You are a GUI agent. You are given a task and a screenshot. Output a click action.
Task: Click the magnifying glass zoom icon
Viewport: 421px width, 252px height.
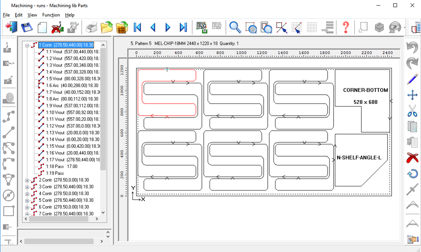coord(235,27)
